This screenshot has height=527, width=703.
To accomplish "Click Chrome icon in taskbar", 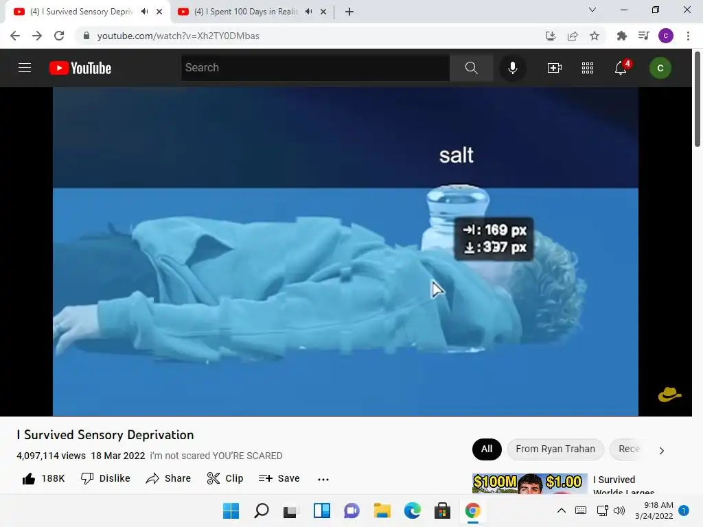I will pyautogui.click(x=472, y=511).
